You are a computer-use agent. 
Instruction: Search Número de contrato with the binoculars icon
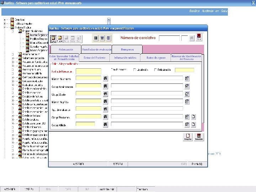click(106, 78)
